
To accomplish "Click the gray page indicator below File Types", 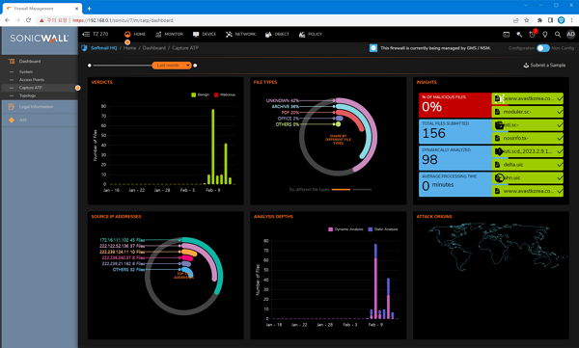I will coord(362,189).
